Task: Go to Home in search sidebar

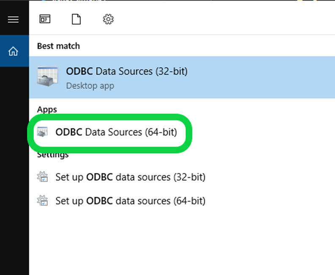Action: coord(13,51)
